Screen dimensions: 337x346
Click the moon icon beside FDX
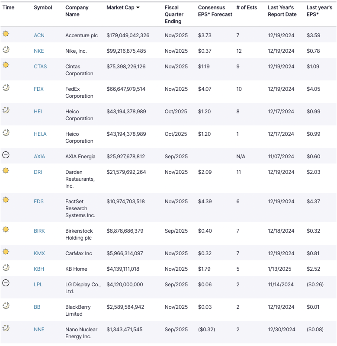pos(6,88)
